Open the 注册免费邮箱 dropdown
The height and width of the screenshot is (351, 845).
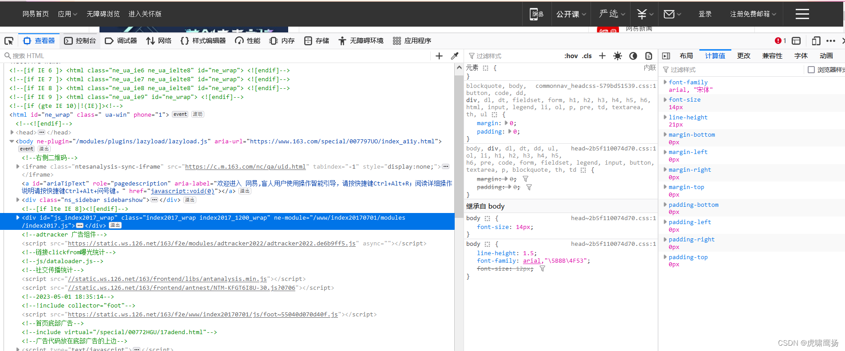(753, 14)
